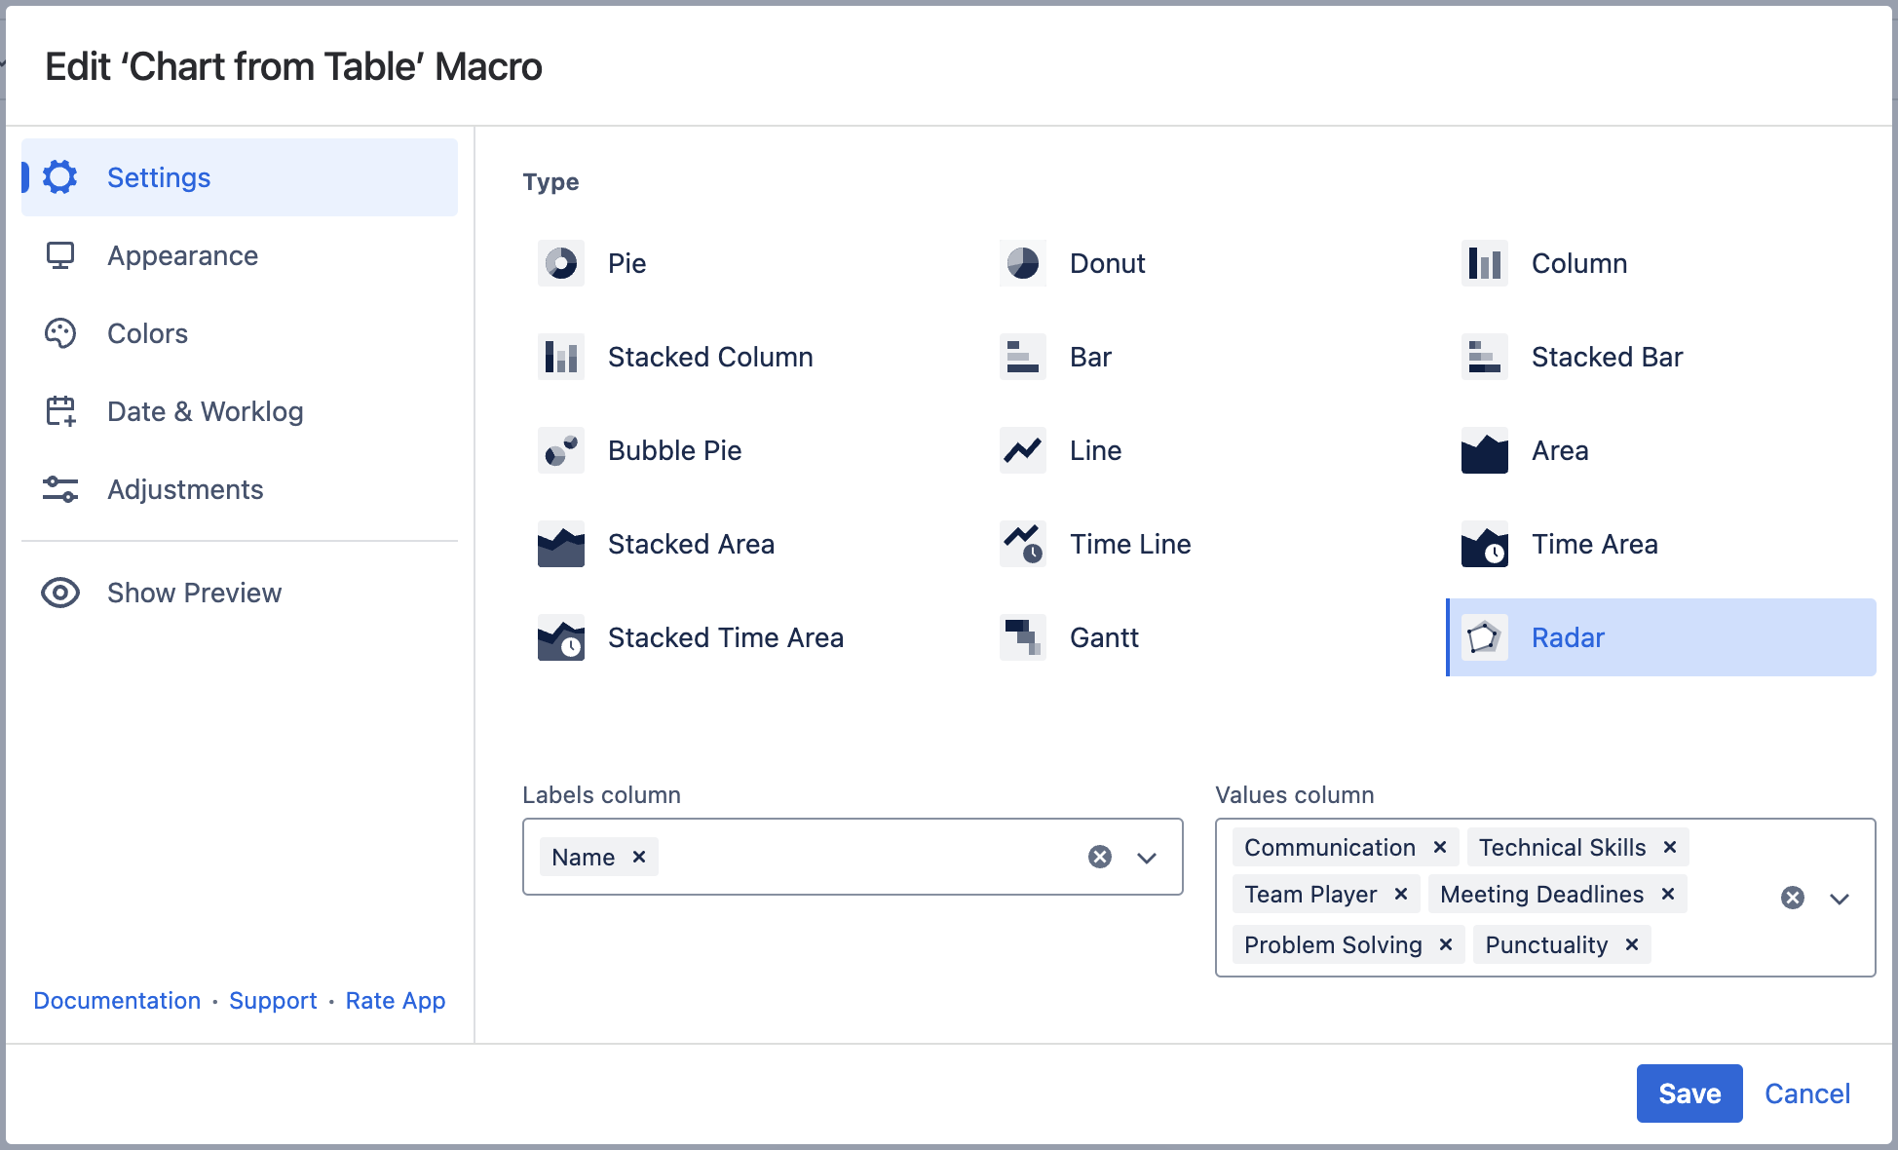Screen dimensions: 1898x1150
Task: Select the Area chart type icon
Action: tap(1485, 450)
